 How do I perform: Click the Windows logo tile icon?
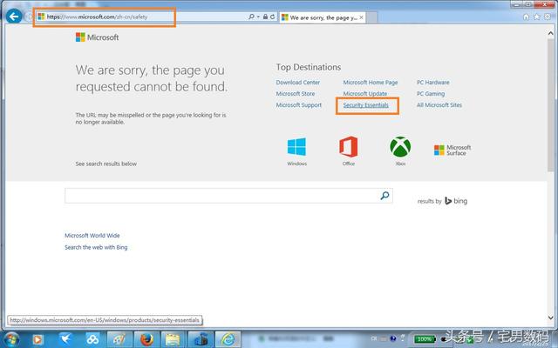pos(296,147)
